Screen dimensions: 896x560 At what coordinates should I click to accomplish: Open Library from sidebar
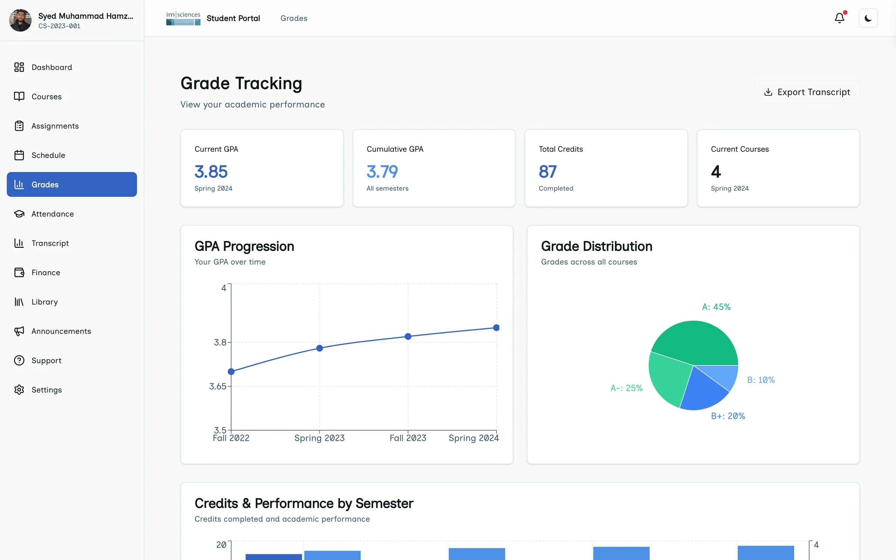(x=72, y=302)
